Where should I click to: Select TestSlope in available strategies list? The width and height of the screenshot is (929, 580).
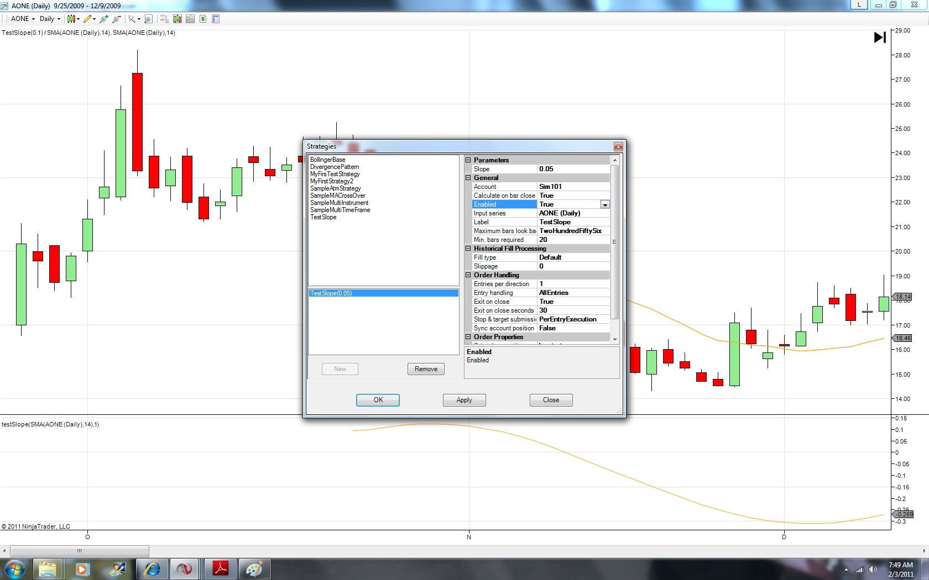[323, 217]
